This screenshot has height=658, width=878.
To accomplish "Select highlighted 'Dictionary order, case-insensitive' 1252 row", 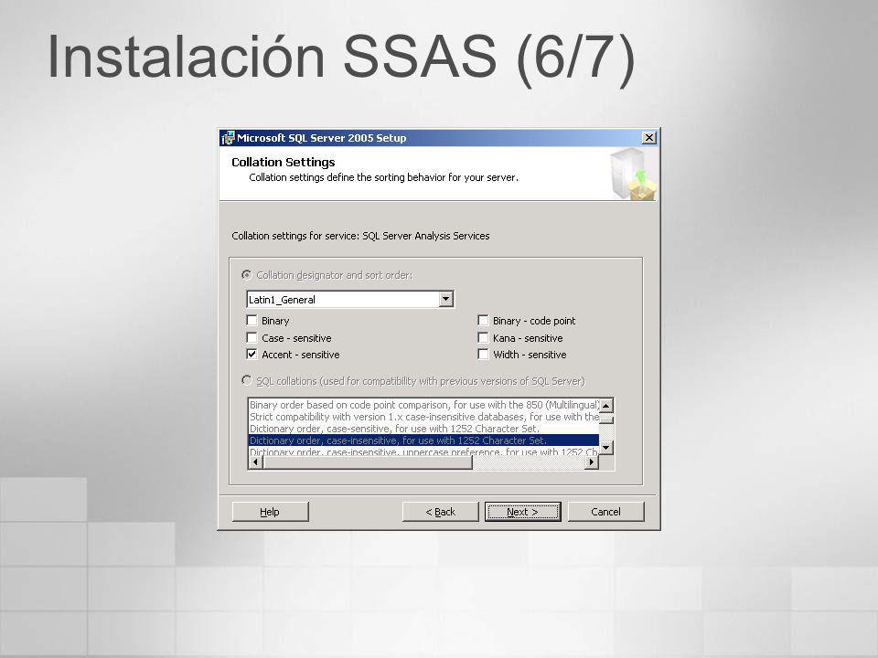I will pyautogui.click(x=423, y=440).
